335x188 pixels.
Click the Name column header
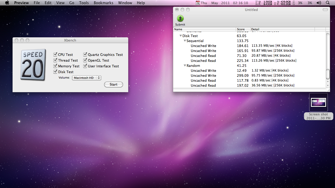(x=205, y=29)
